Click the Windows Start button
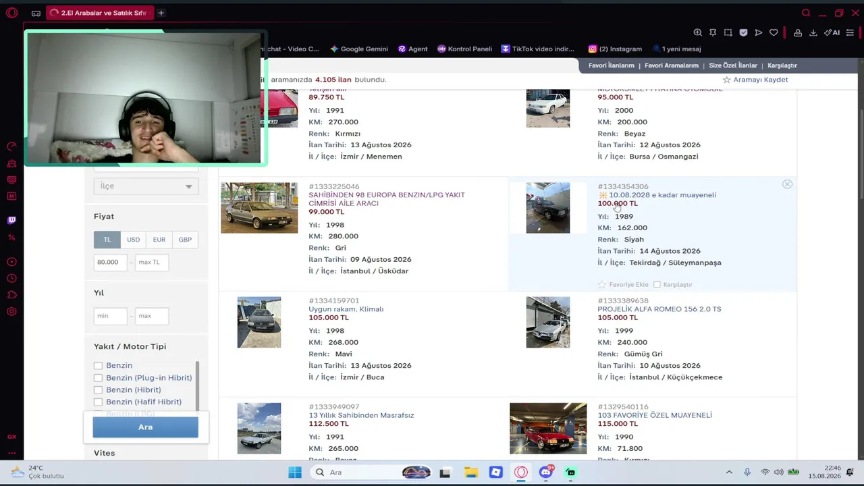Screen dimensions: 864x486 point(295,473)
